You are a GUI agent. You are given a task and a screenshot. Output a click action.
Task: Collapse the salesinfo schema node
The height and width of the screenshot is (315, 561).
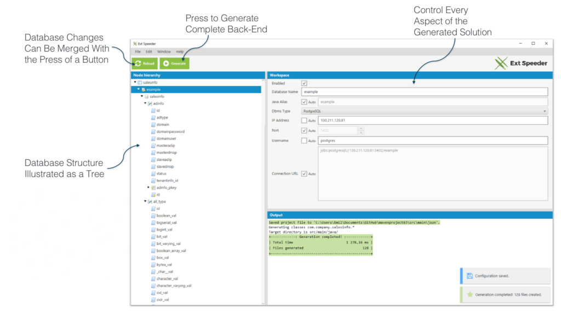pos(142,96)
